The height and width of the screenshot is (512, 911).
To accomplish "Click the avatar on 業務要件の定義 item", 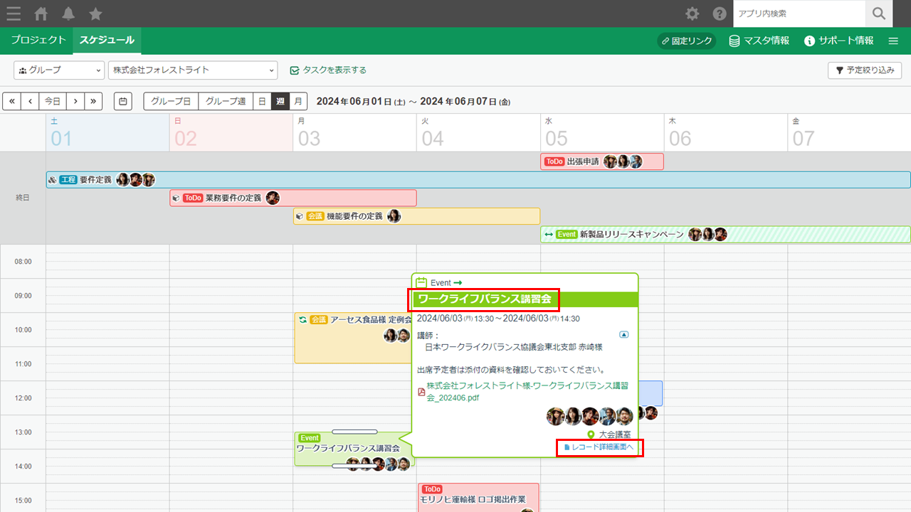I will tap(273, 198).
